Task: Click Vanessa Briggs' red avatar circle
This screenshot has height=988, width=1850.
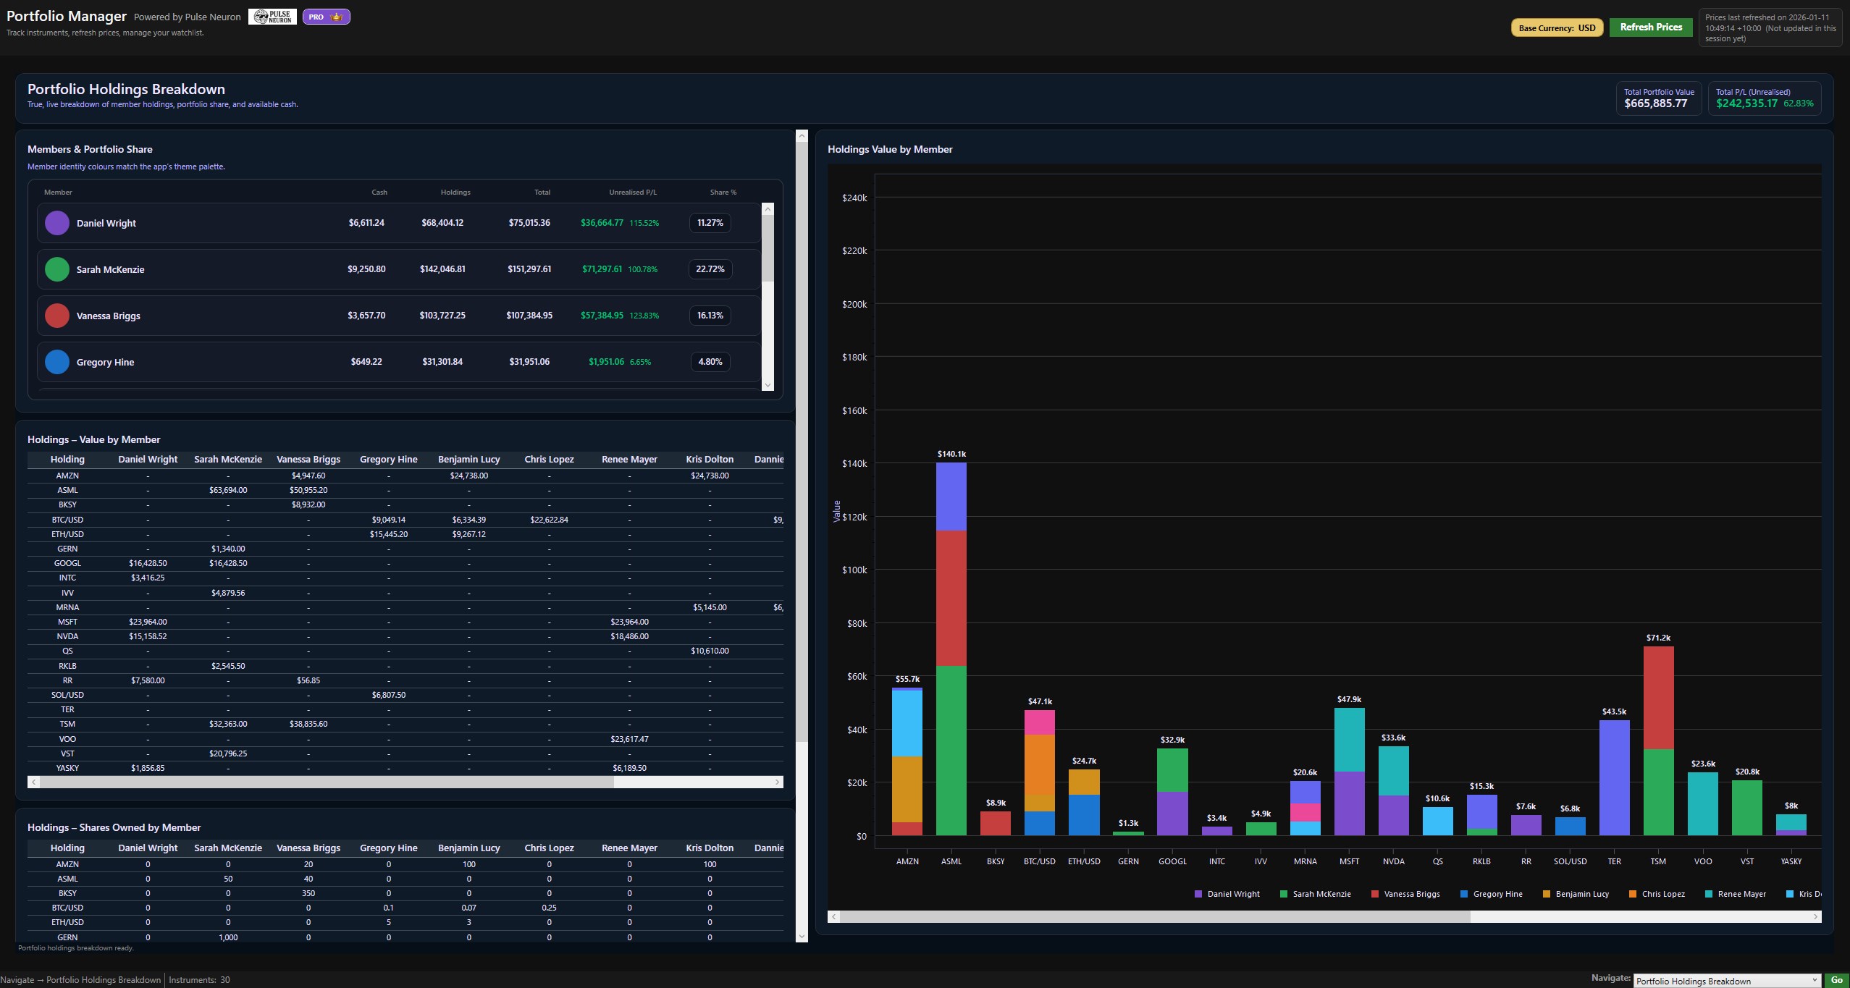Action: point(56,315)
